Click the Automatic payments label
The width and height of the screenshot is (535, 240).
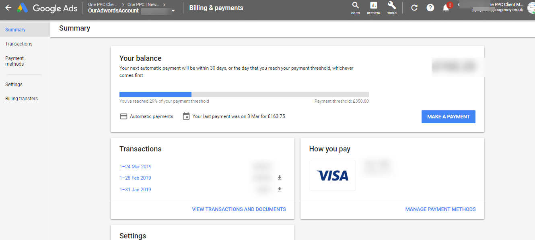coord(151,116)
